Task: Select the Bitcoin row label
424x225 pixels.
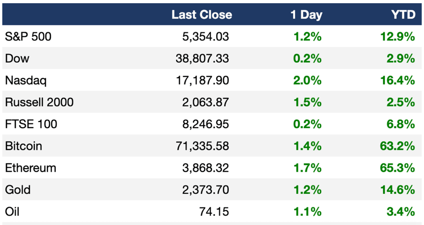Action: tap(23, 146)
